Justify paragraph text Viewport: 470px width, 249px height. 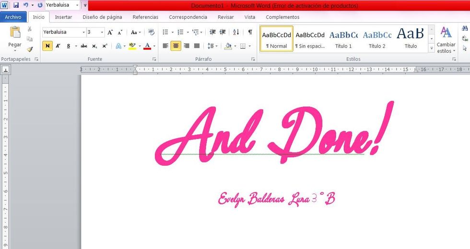click(x=197, y=46)
